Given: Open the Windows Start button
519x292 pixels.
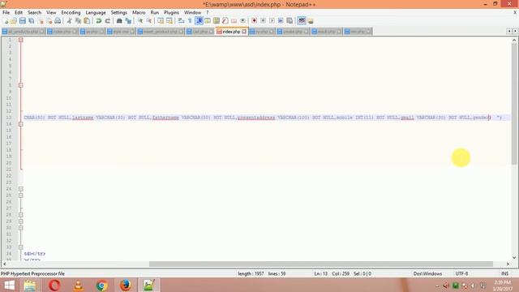Looking at the screenshot, I should point(9,285).
